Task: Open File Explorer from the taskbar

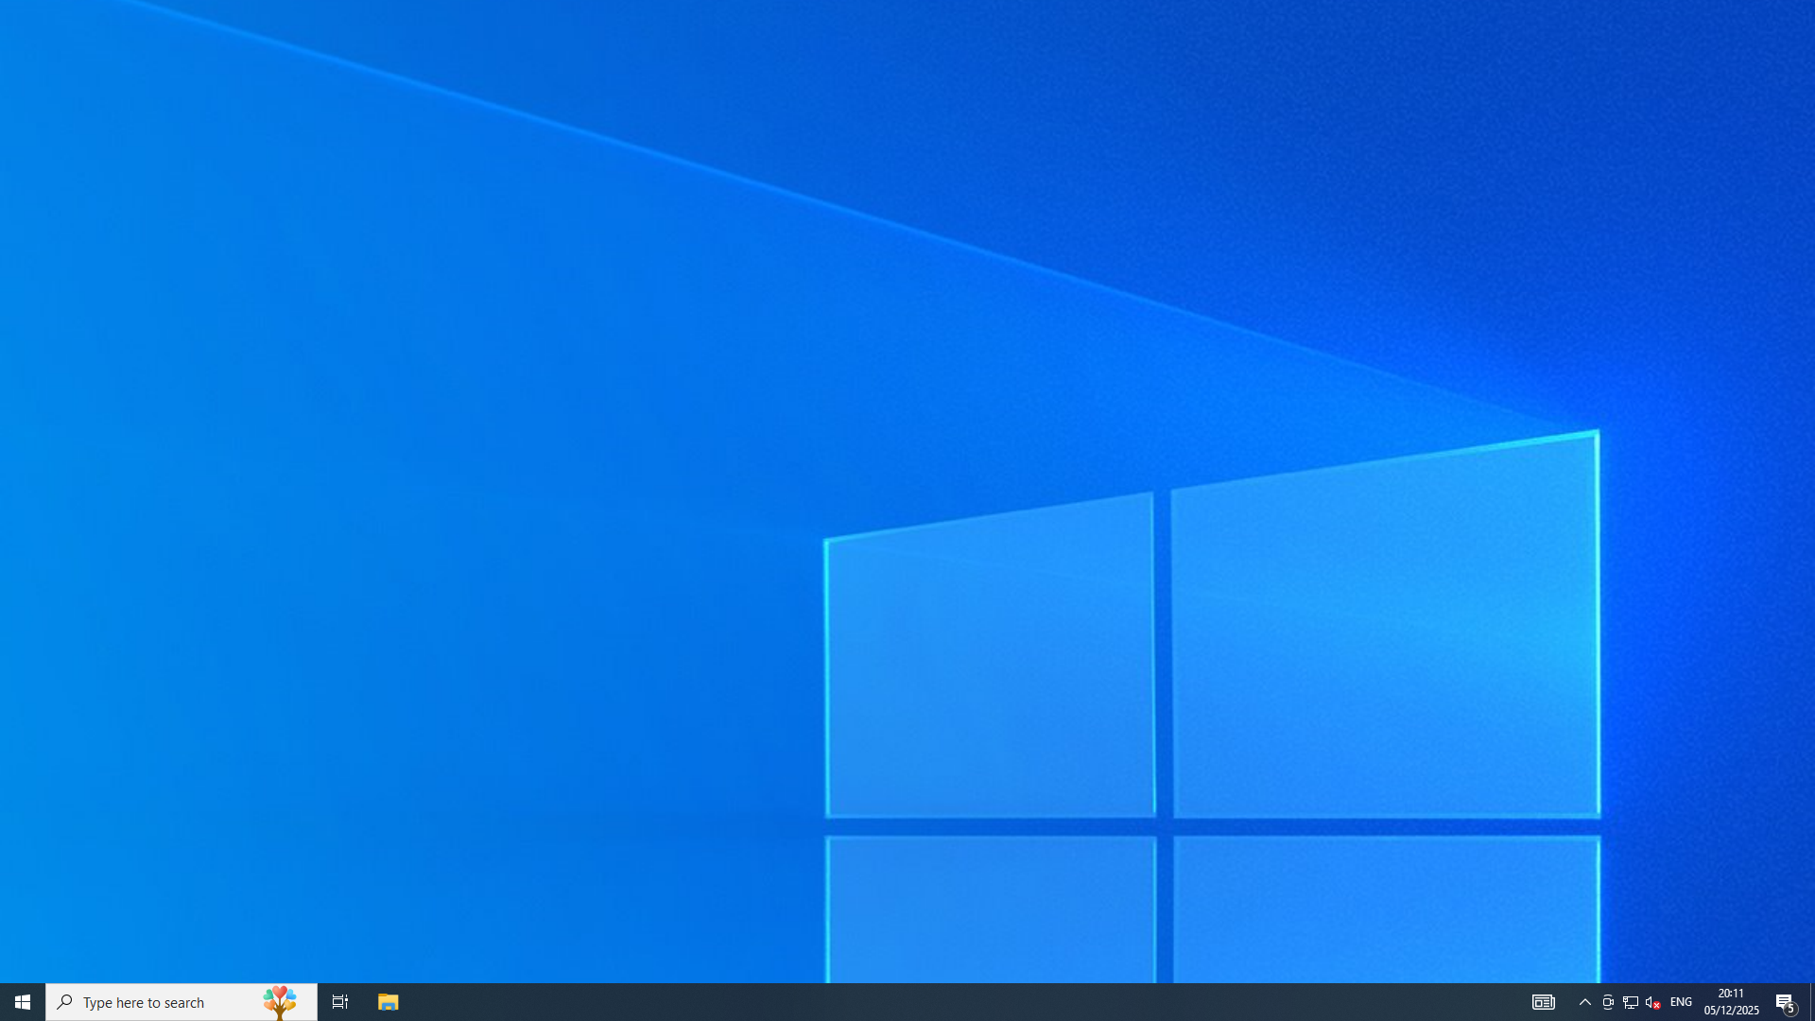Action: (x=389, y=1002)
